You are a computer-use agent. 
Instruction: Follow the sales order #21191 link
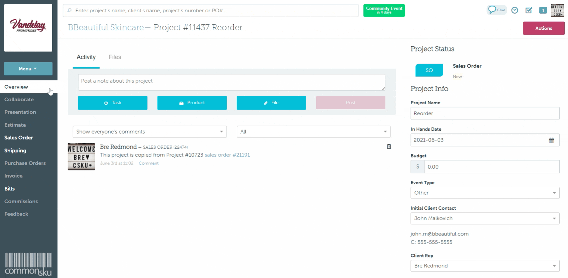(x=227, y=155)
